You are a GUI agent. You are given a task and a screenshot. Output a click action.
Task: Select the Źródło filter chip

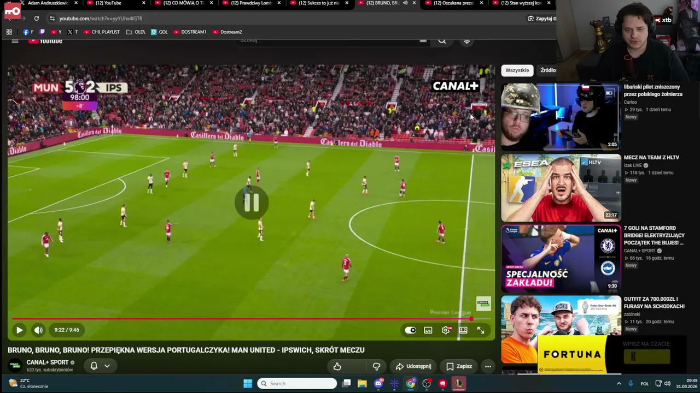coord(548,70)
